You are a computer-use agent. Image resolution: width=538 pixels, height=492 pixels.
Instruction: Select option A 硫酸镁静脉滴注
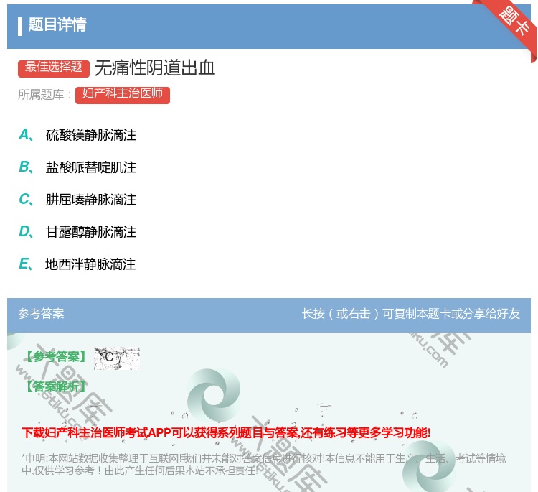click(x=77, y=135)
